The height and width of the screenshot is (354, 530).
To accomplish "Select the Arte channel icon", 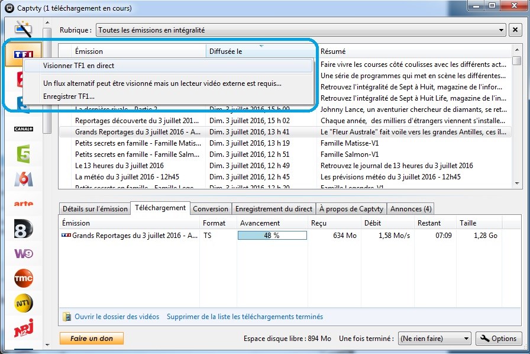I will (23, 204).
